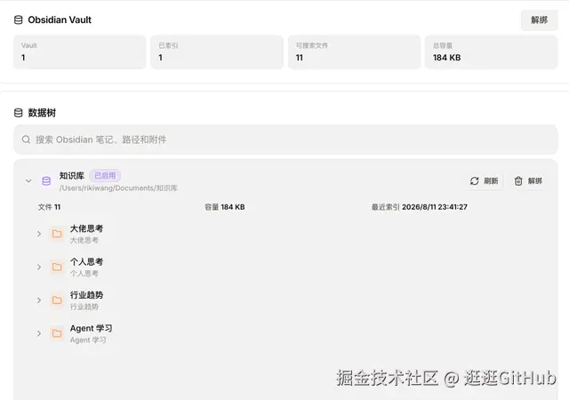The height and width of the screenshot is (400, 569).
Task: Click the /Users/rikiwang/Documents/知识库 path text
Action: pyautogui.click(x=118, y=188)
